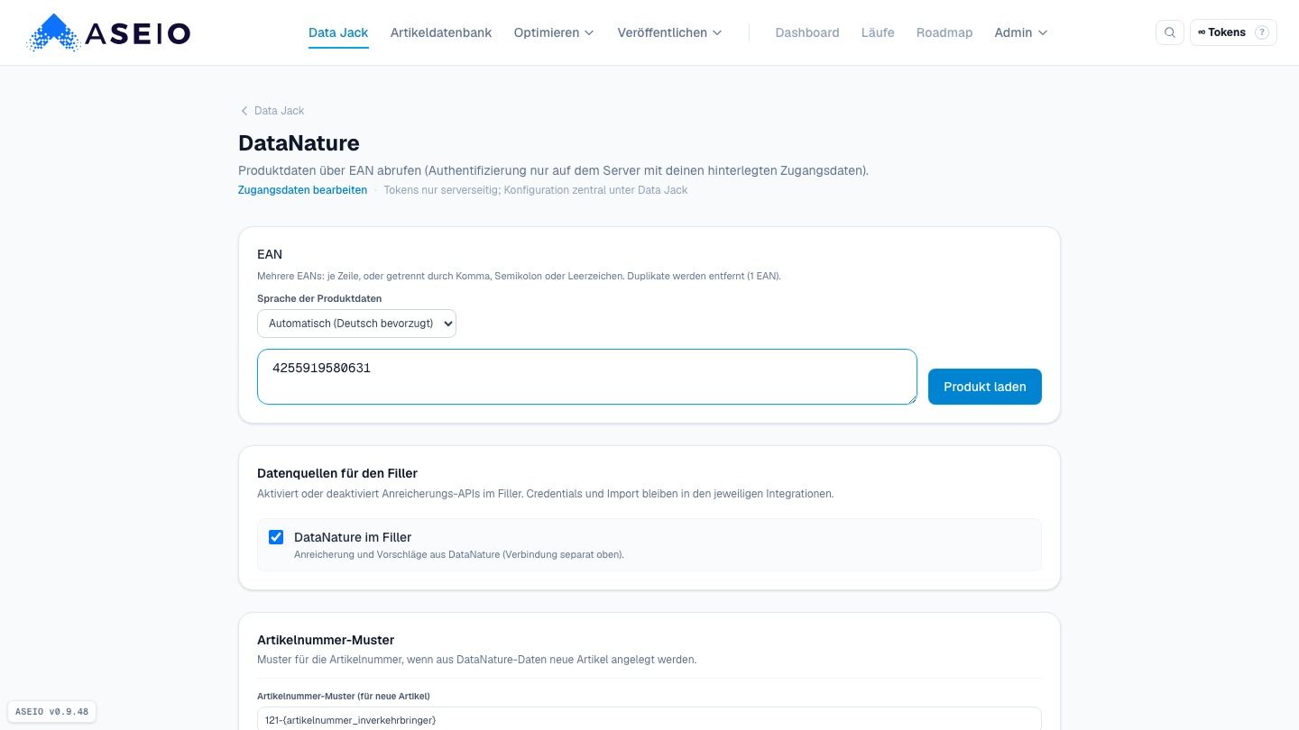Open the search magnifier icon
This screenshot has width=1299, height=730.
(1169, 32)
